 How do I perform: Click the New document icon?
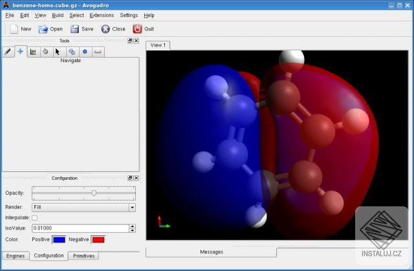(x=14, y=28)
